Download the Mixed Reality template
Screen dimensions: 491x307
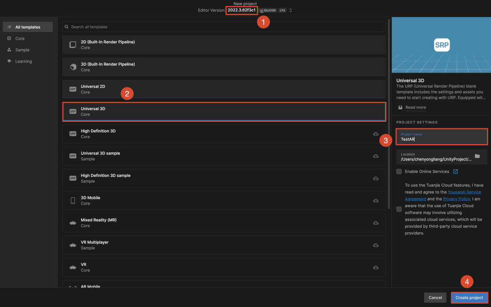tap(376, 223)
